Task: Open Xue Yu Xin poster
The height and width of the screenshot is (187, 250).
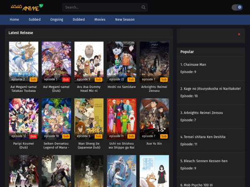Action: [154, 119]
